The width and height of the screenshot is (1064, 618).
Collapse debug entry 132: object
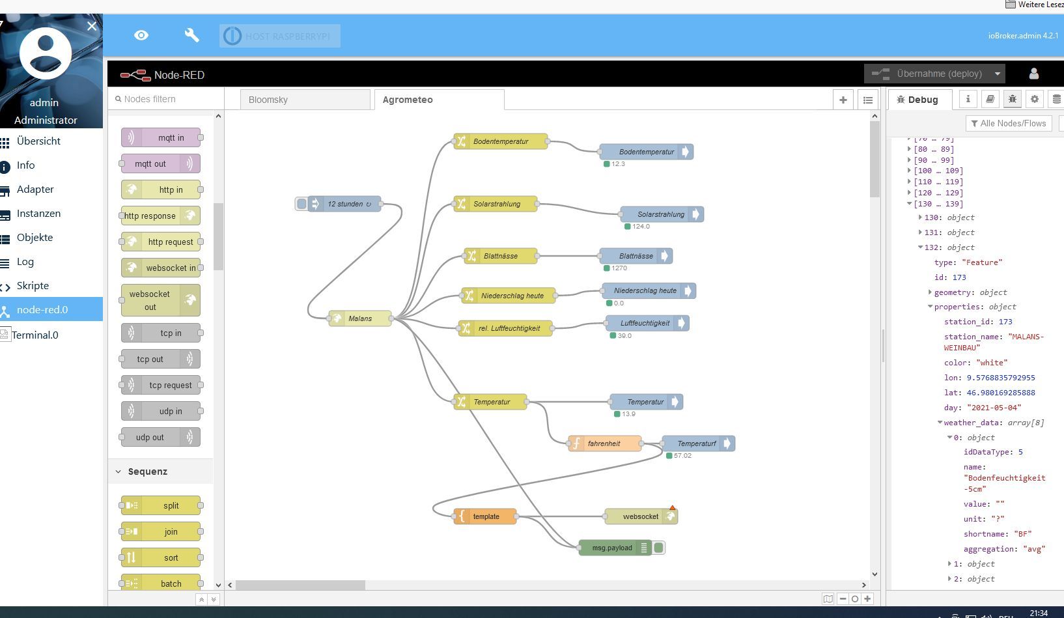(x=920, y=247)
